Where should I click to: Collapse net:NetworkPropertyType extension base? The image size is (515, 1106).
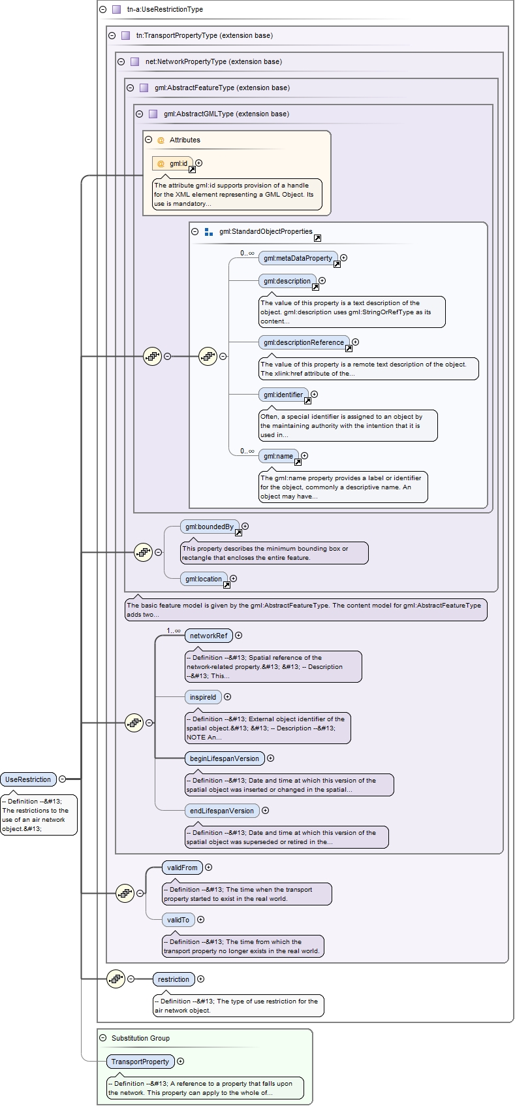121,62
